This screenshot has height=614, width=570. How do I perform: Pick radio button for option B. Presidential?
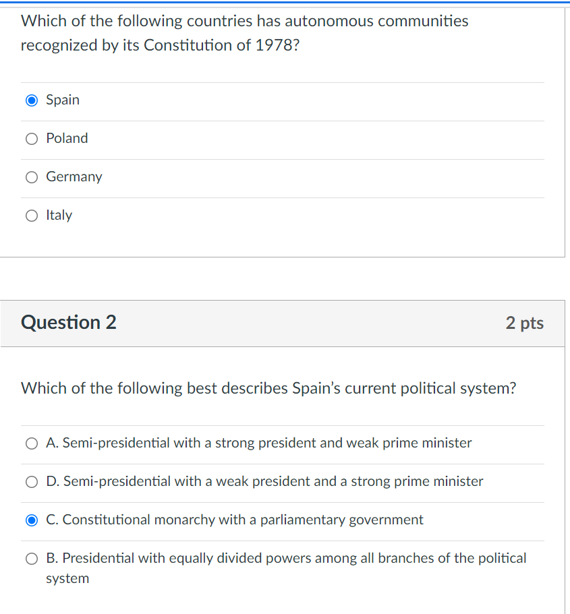pos(32,559)
